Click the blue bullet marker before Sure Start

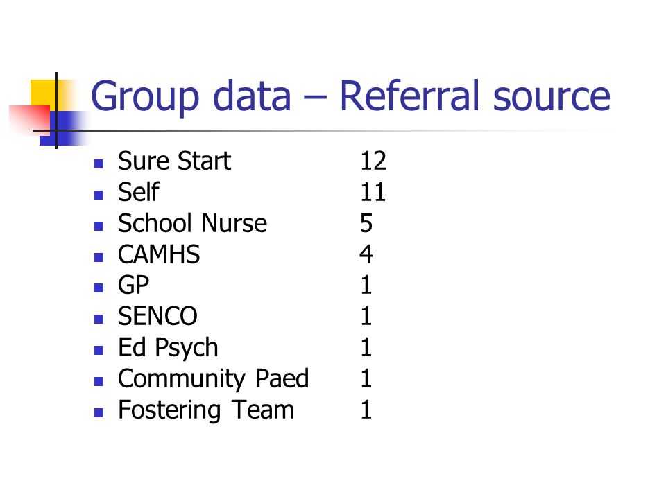click(x=99, y=164)
